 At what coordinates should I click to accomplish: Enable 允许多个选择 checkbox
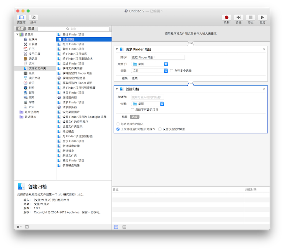(171, 71)
